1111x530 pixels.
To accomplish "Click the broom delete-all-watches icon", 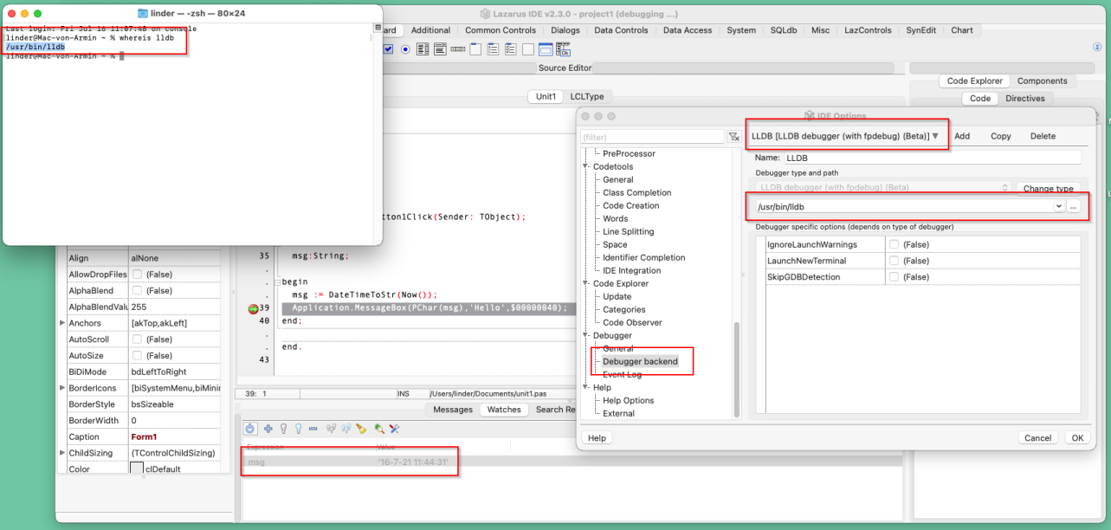I will pyautogui.click(x=361, y=429).
